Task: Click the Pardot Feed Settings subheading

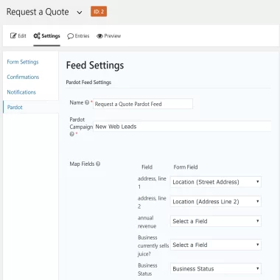Action: (88, 83)
